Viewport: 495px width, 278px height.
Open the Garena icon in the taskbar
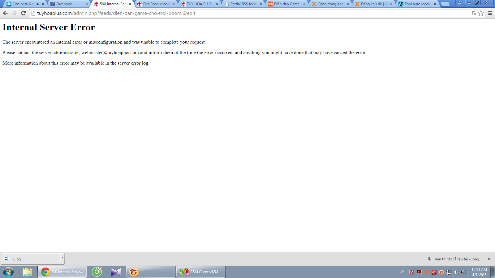[x=134, y=272]
